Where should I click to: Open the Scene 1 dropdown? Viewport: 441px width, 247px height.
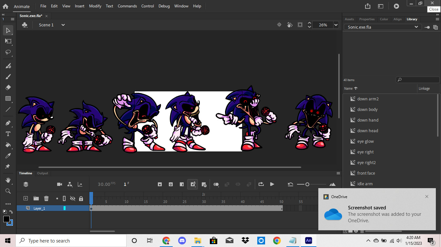(63, 25)
